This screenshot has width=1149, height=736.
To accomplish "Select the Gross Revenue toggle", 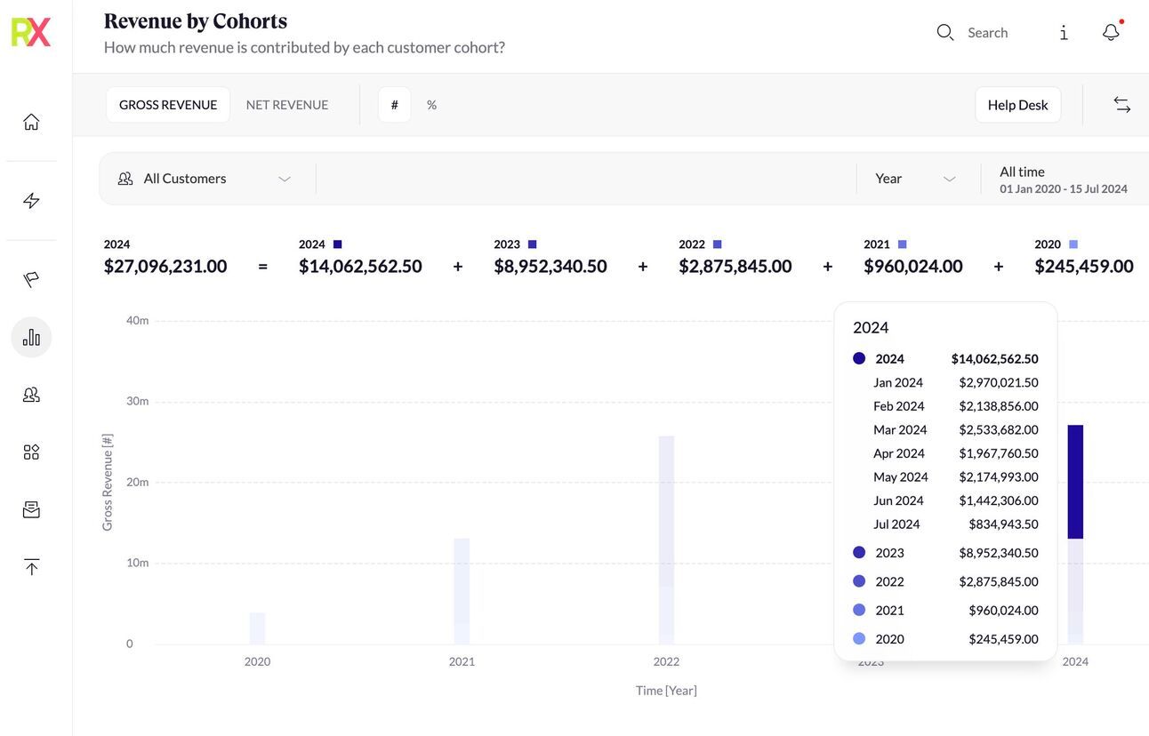I will pyautogui.click(x=168, y=105).
